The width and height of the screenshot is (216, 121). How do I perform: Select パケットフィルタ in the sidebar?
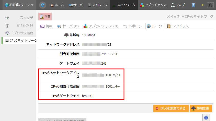tap(19, 26)
